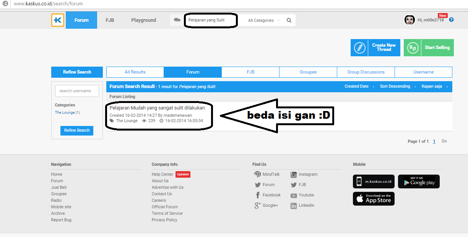Click the blue Refine Search button
468x237 pixels.
[x=77, y=131]
